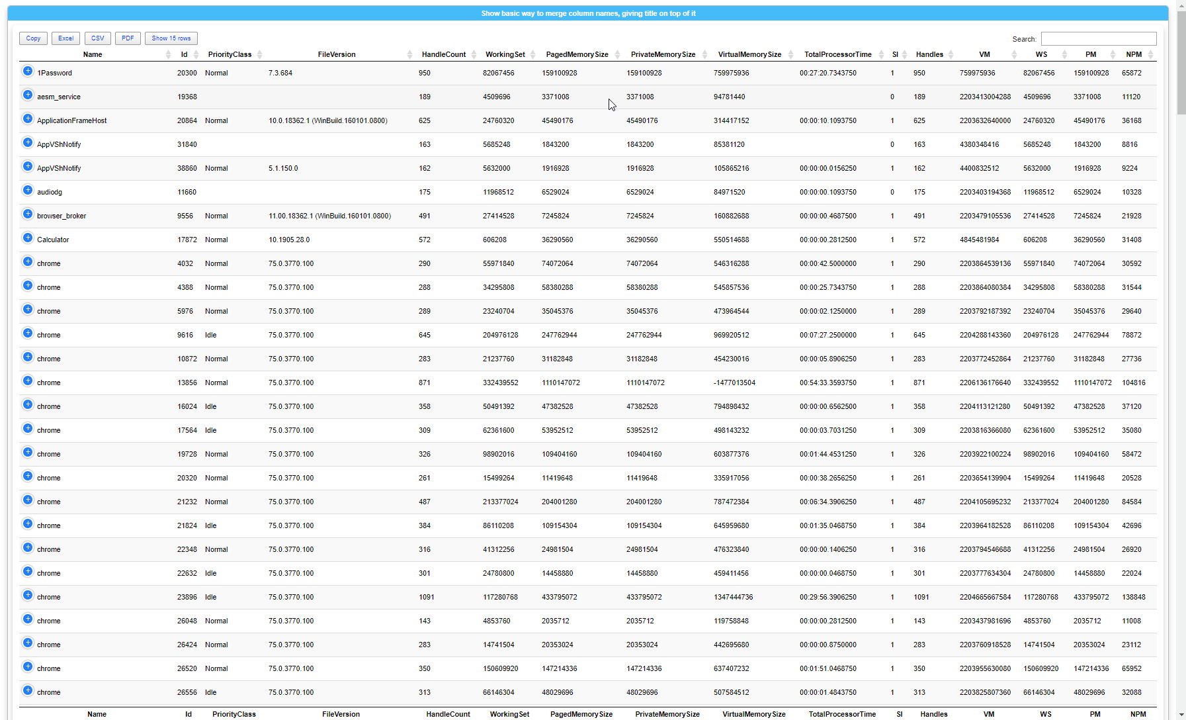Viewport: 1186px width, 720px height.
Task: Sort by the HandleCount column
Action: point(444,54)
